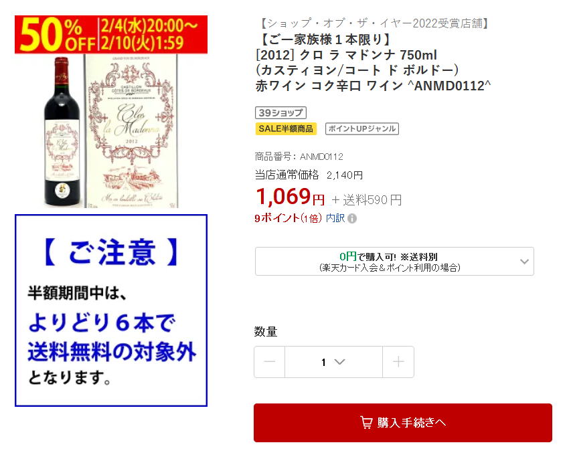Viewport: 567px width, 463px height.
Task: Click the ポイントUPジャンル tag
Action: [362, 128]
